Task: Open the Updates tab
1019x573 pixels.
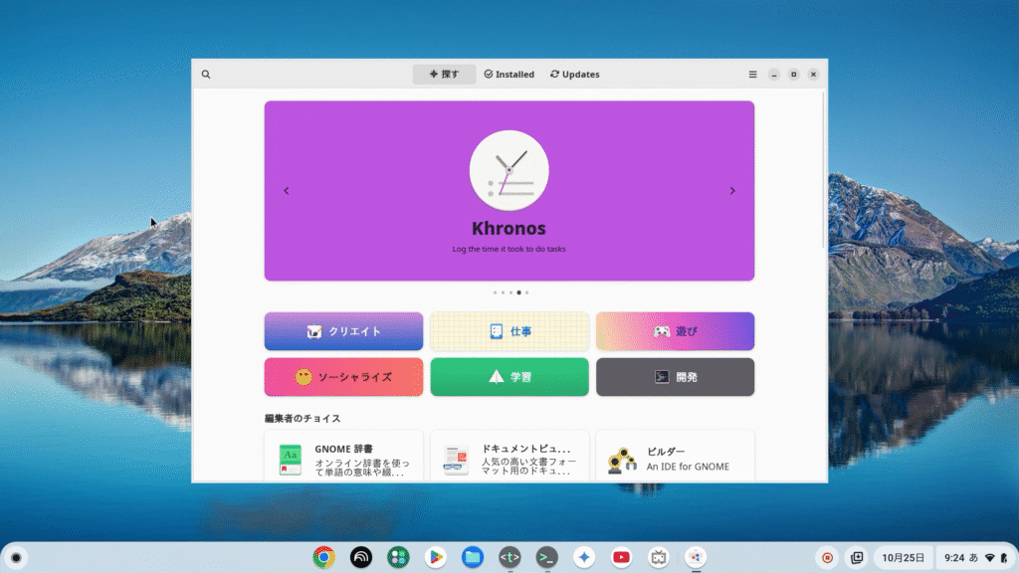Action: point(575,75)
